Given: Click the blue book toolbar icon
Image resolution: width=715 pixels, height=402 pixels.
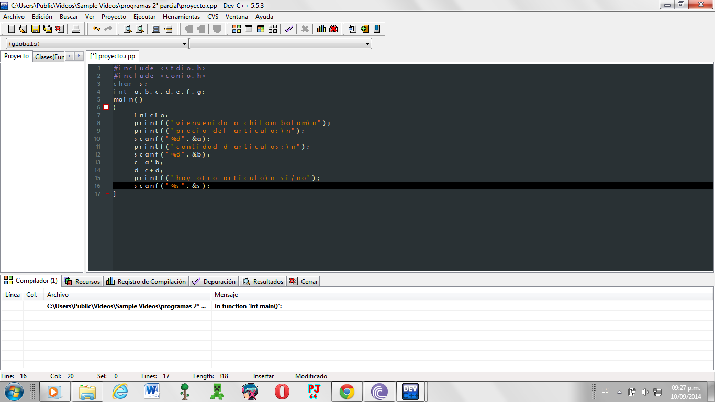Looking at the screenshot, I should tap(377, 29).
